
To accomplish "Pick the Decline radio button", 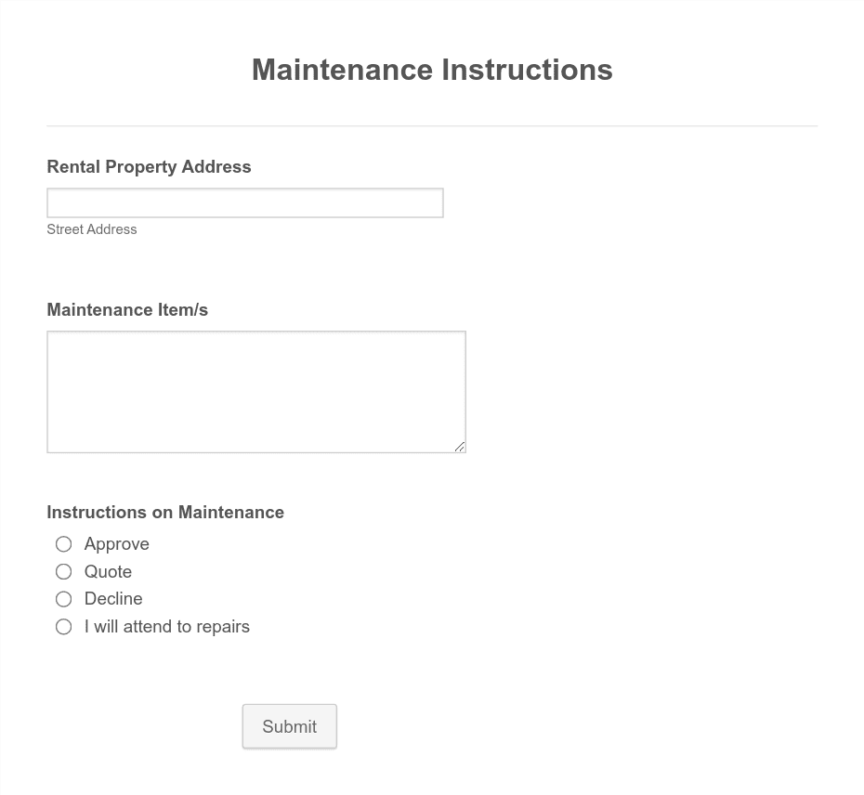I will coord(63,599).
